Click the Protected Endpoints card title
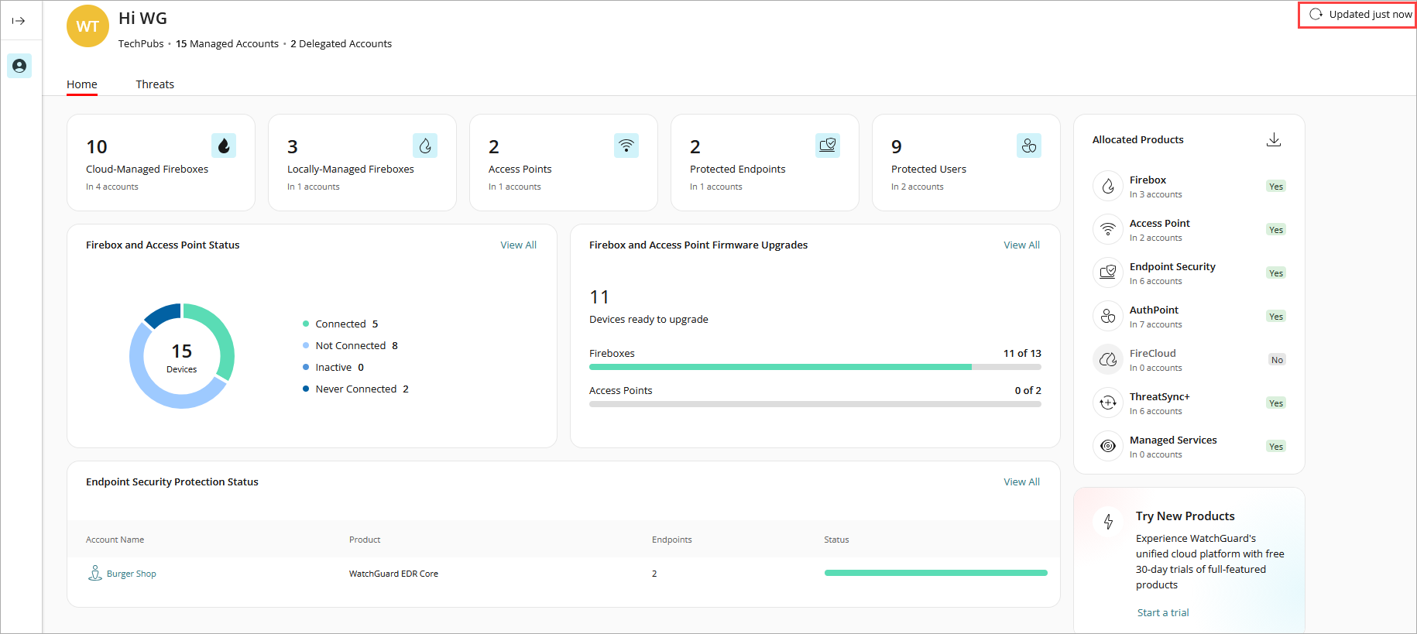This screenshot has height=634, width=1417. pos(737,169)
